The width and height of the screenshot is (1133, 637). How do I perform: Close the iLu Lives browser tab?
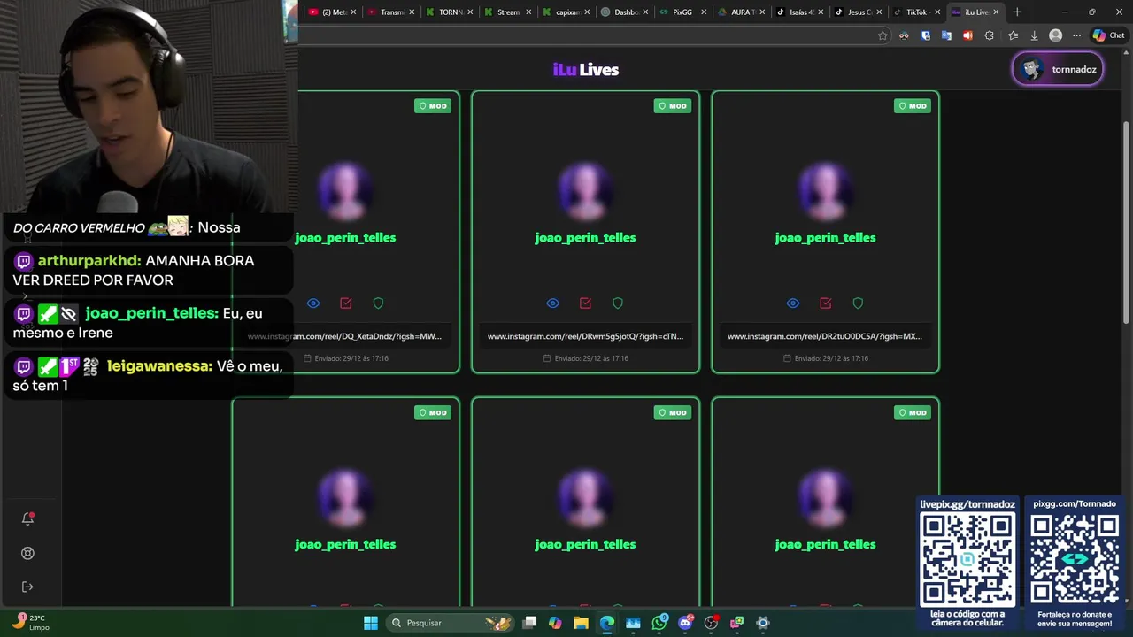tap(996, 12)
